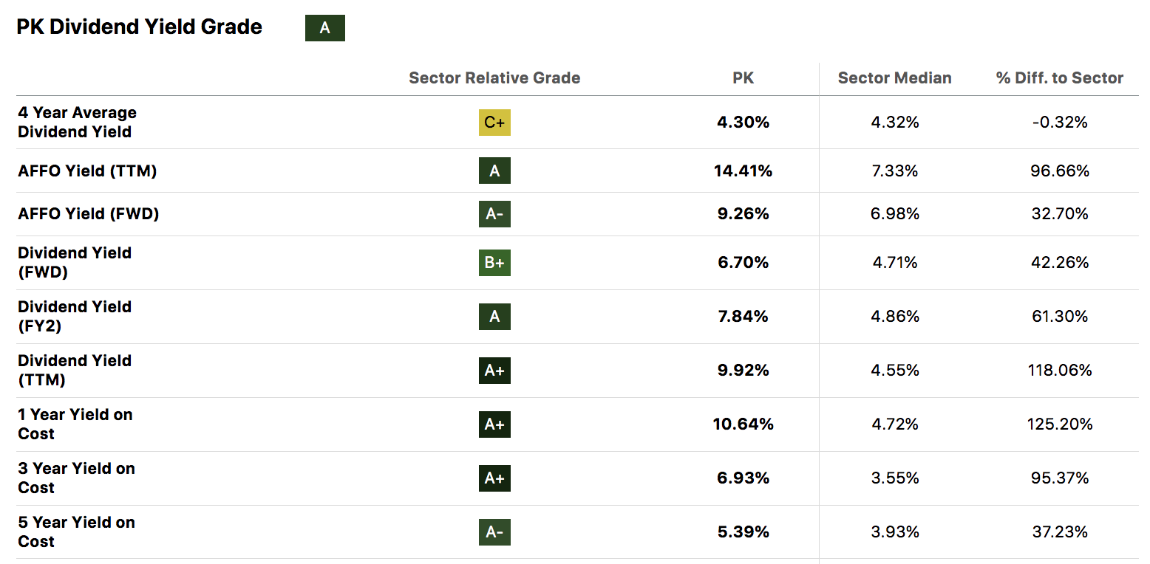The image size is (1150, 564).
Task: Click the Sector Median column header
Action: [x=894, y=78]
